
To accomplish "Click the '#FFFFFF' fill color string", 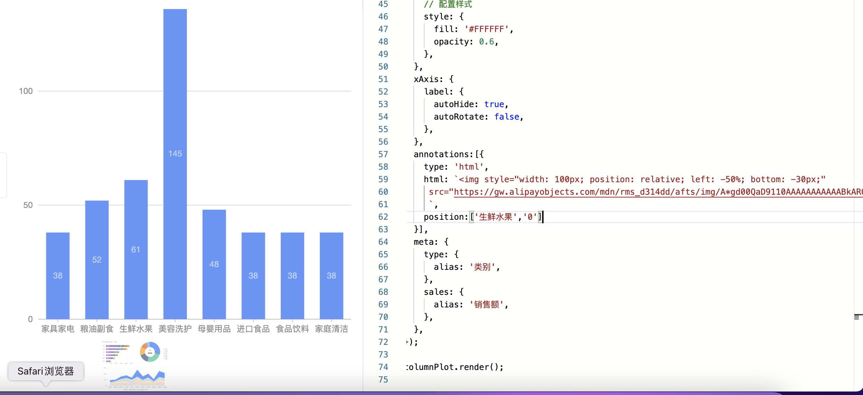I will pyautogui.click(x=486, y=29).
